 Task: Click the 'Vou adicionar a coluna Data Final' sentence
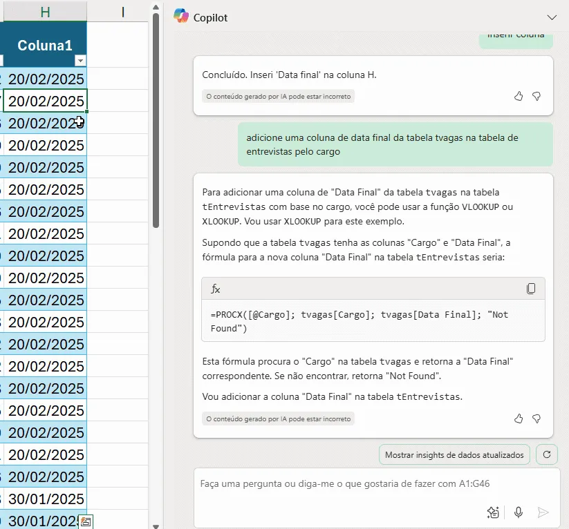pyautogui.click(x=333, y=396)
